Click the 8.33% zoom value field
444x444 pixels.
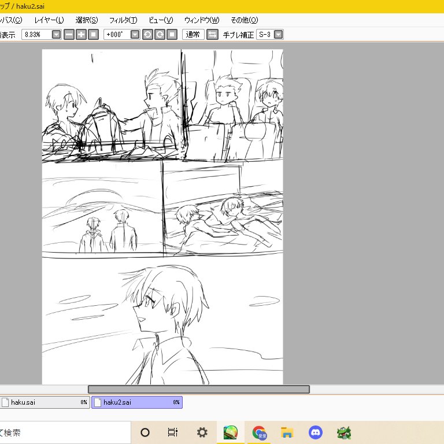pos(37,35)
